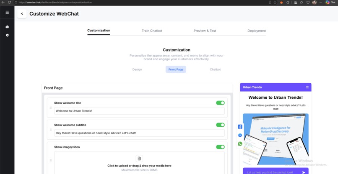338x174 pixels.
Task: Grab the drag handle of Show welcome subtitle
Action: click(51, 130)
